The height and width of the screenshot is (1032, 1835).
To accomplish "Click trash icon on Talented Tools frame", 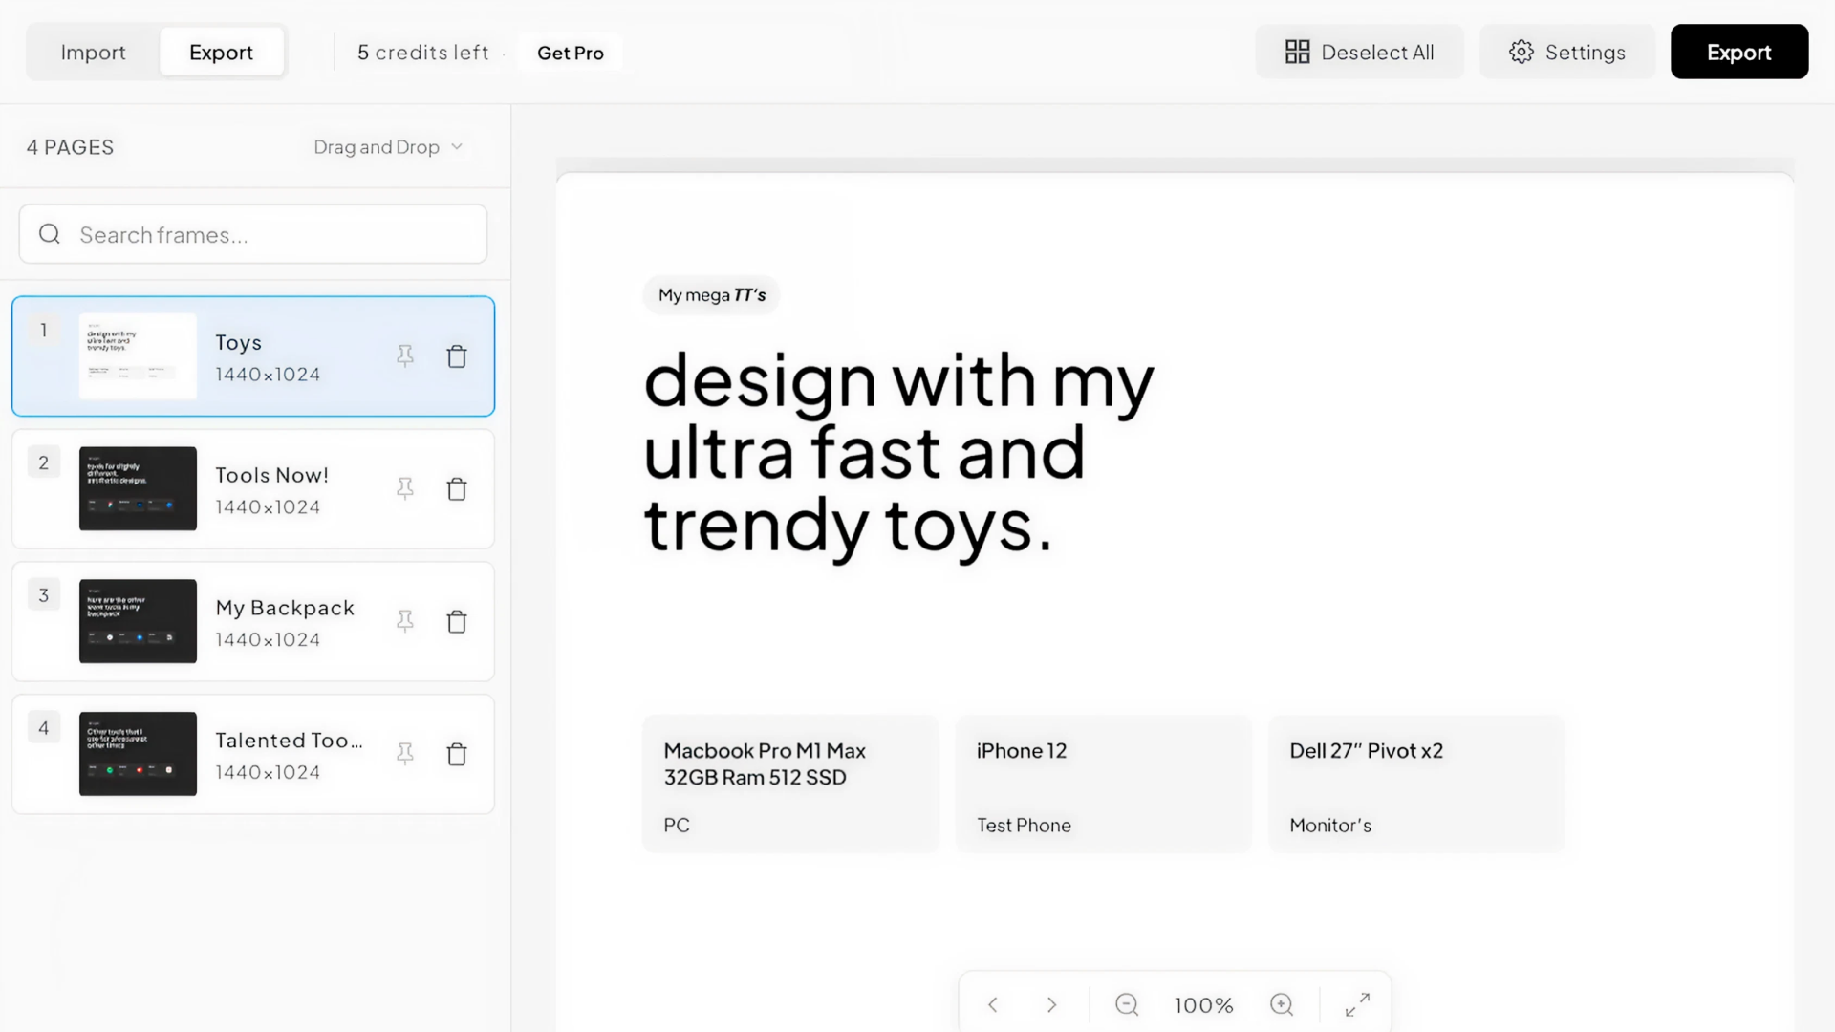I will point(457,755).
